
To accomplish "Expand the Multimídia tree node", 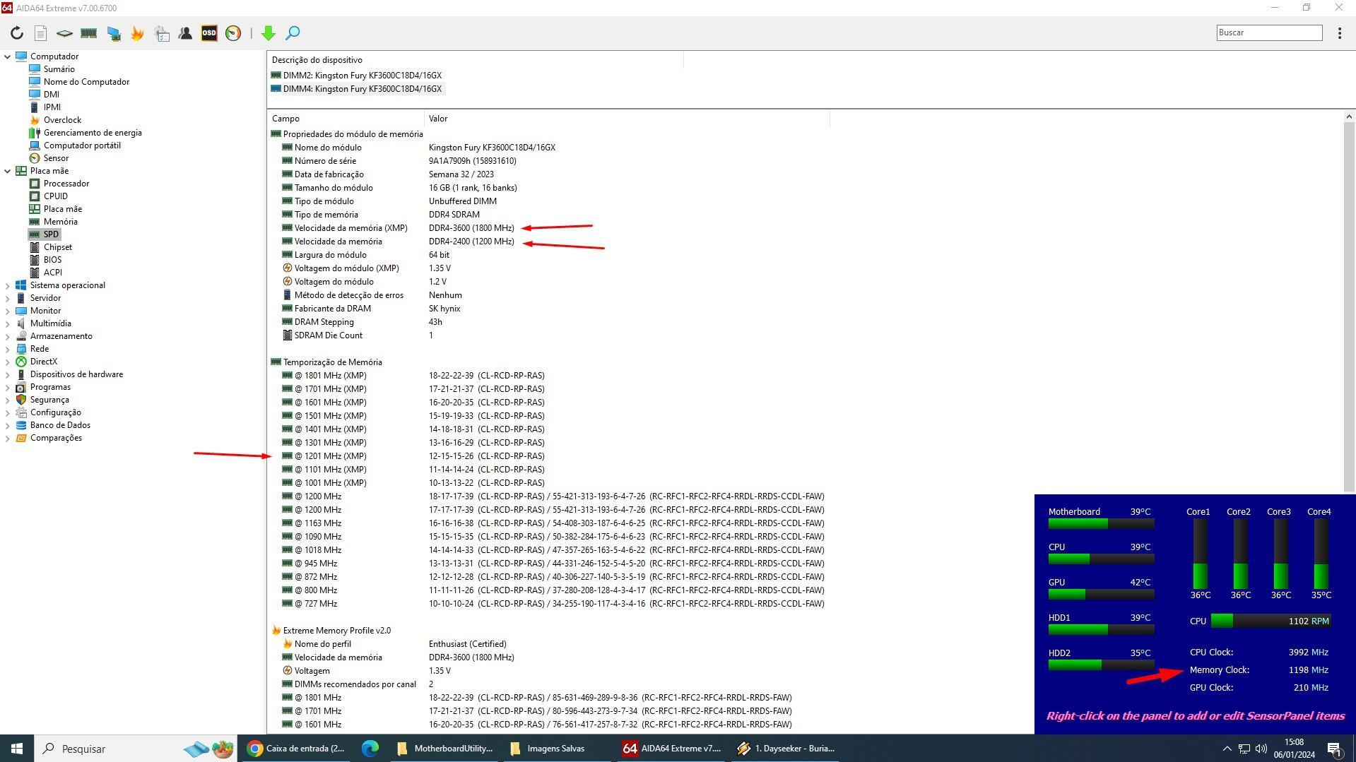I will (8, 323).
